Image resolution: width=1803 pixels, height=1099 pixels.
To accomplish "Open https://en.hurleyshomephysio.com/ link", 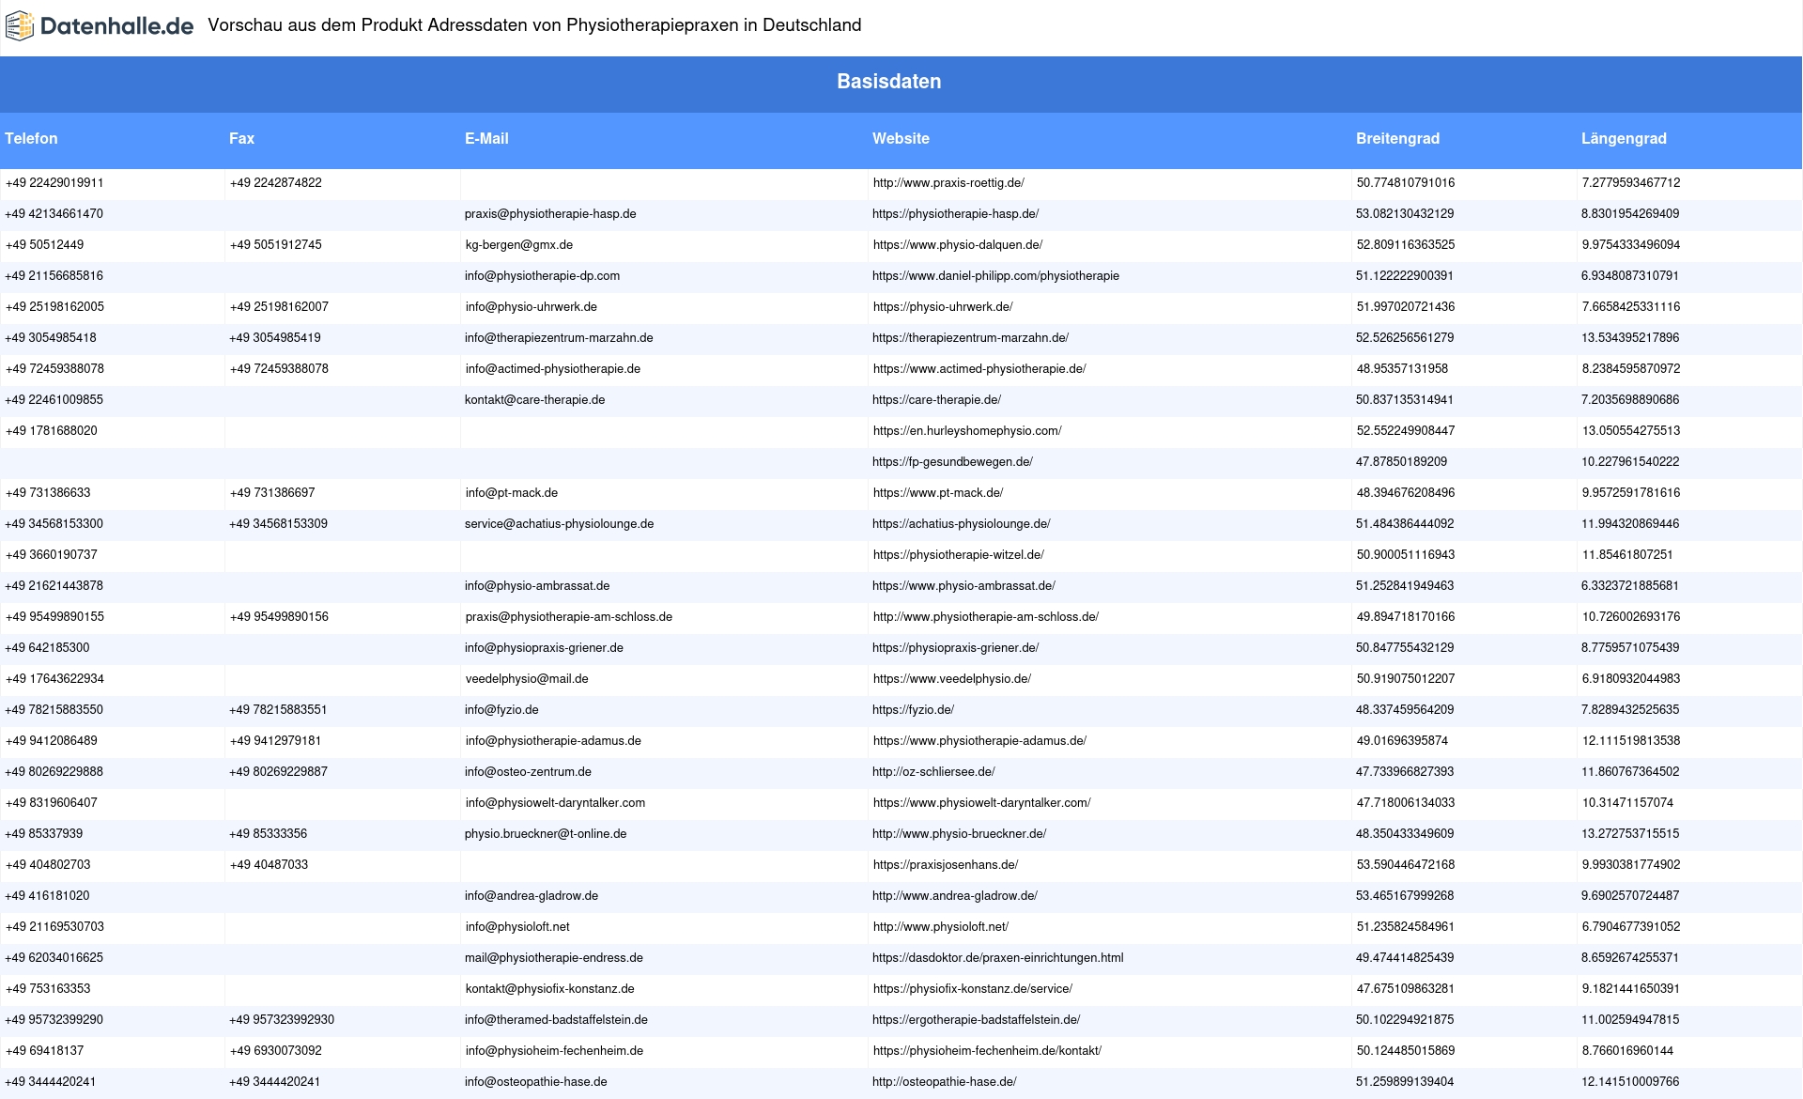I will pyautogui.click(x=967, y=431).
